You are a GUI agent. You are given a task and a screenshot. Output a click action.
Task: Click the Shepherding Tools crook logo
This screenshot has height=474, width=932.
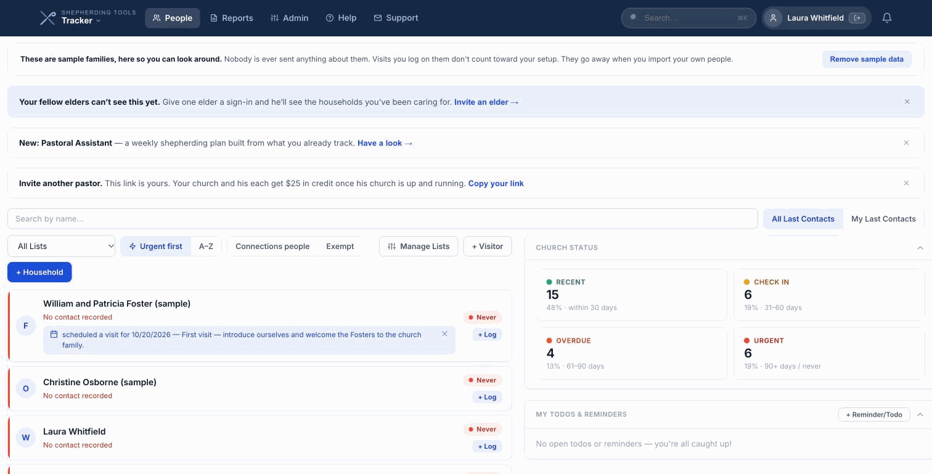(47, 18)
